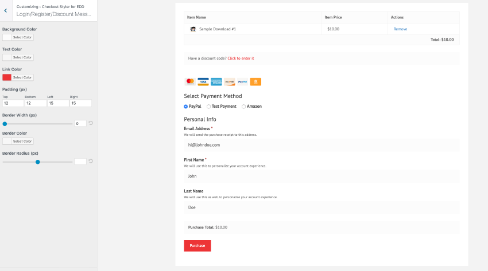Viewport: 488px width, 271px height.
Task: Click the '$10.00' item price cell
Action: click(x=334, y=29)
